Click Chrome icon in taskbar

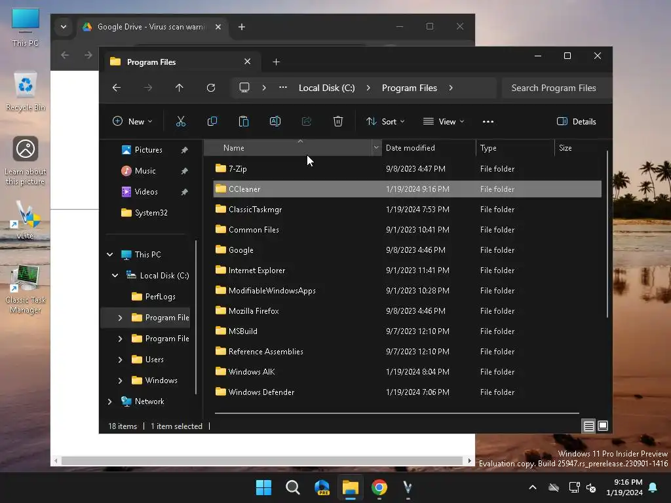[379, 487]
